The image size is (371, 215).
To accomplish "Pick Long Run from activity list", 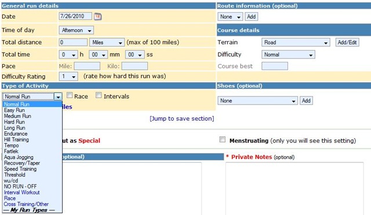I will (x=32, y=128).
